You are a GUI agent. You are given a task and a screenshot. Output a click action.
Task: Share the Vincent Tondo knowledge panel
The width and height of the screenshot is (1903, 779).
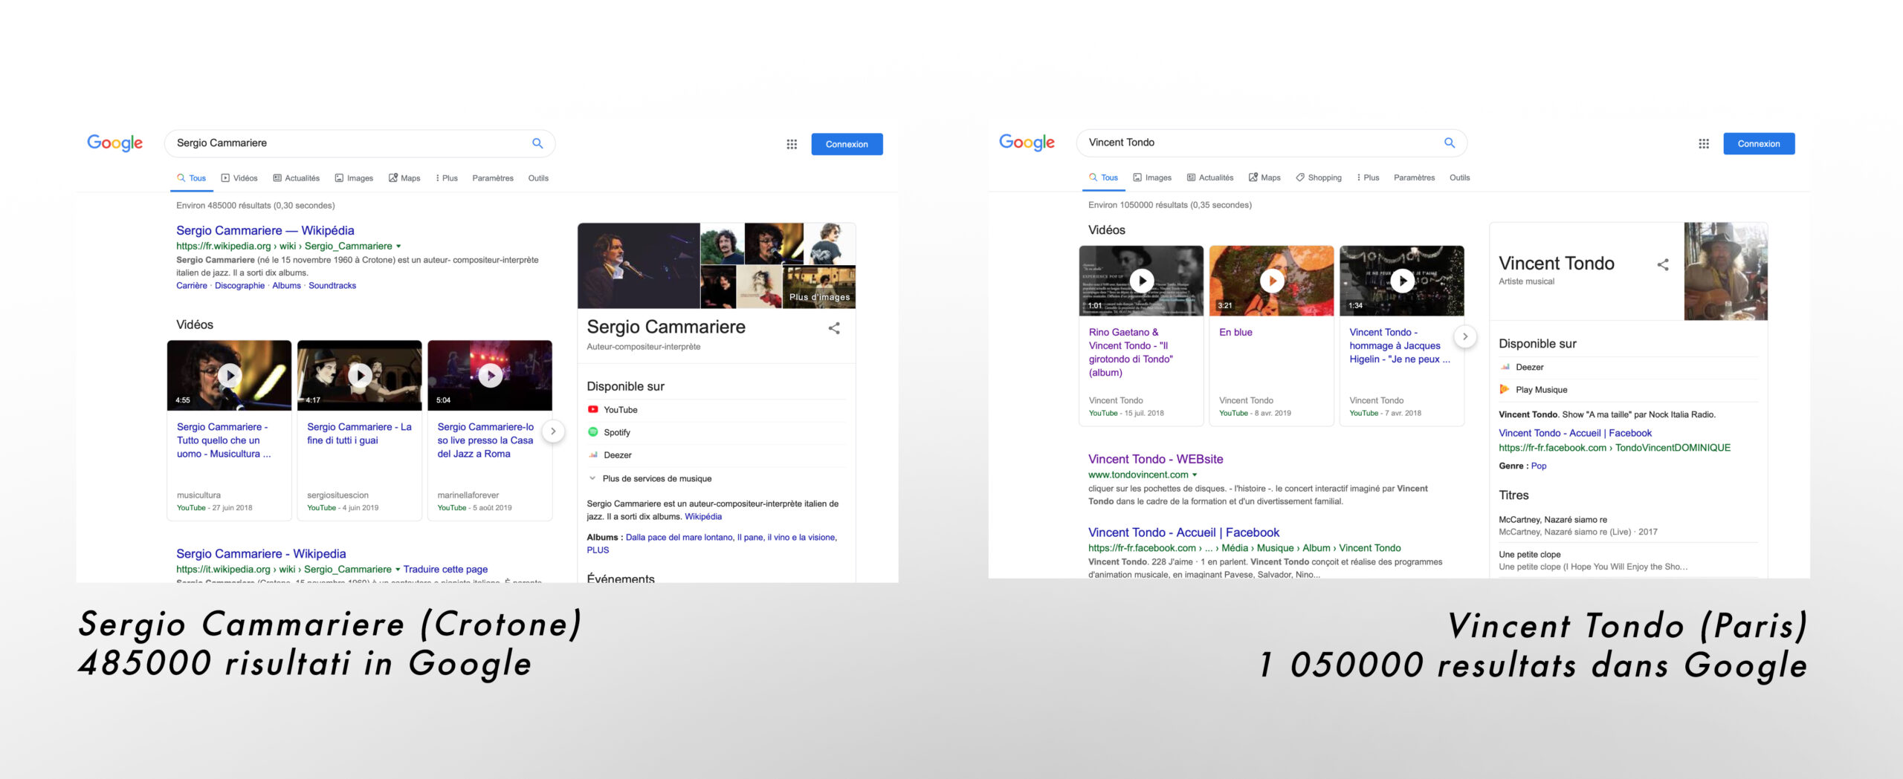(1663, 264)
